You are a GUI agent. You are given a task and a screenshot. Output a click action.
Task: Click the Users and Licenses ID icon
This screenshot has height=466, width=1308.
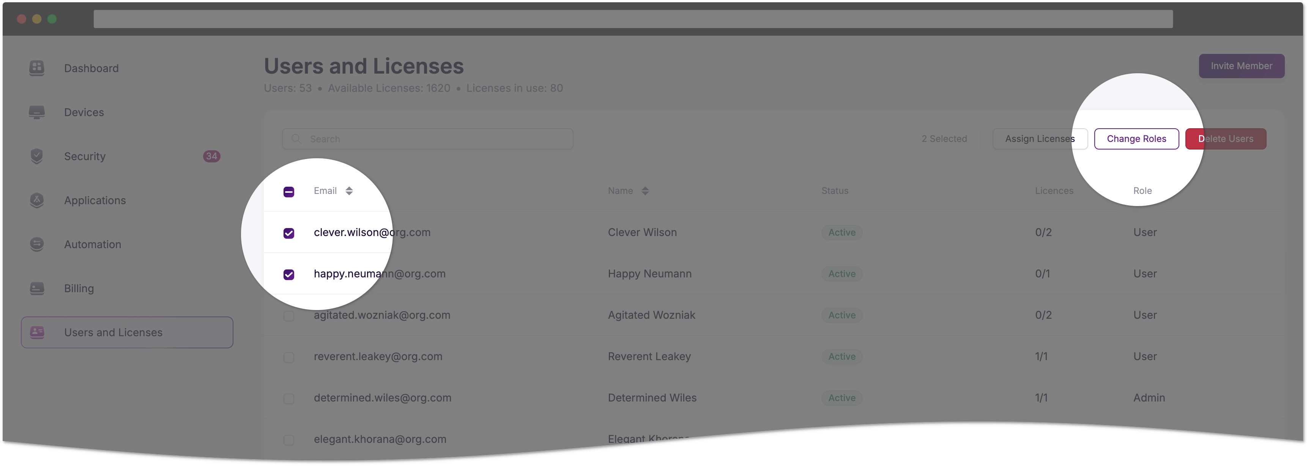coord(36,332)
